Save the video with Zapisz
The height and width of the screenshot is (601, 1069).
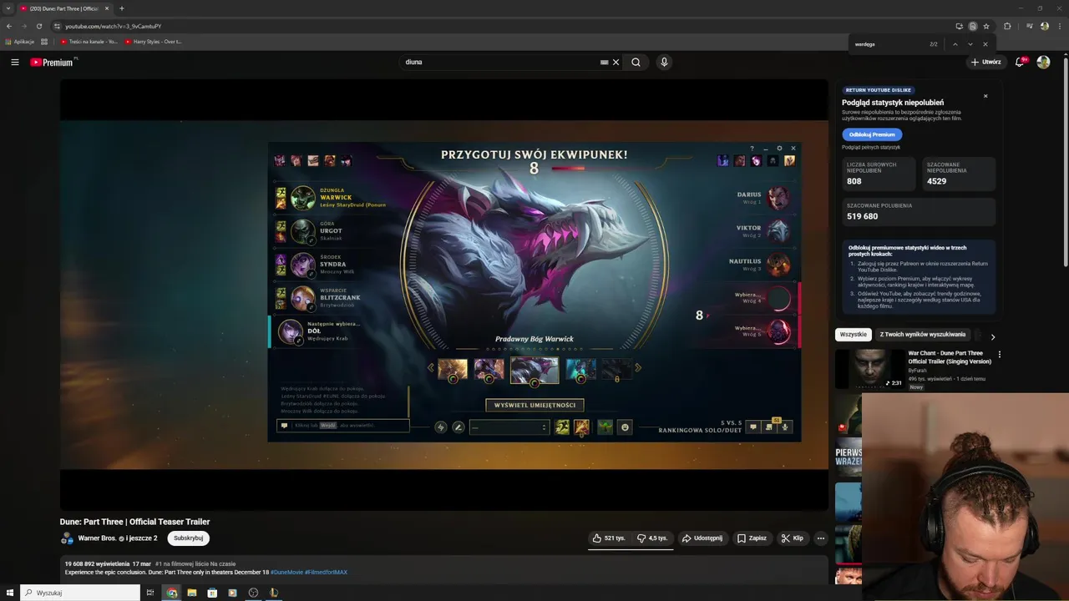point(752,538)
